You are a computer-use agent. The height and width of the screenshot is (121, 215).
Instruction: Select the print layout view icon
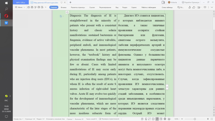pyautogui.click(x=157, y=119)
